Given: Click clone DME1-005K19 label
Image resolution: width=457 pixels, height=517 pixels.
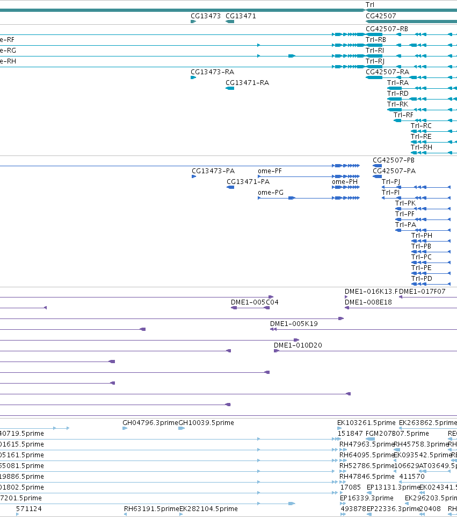Looking at the screenshot, I should (294, 324).
